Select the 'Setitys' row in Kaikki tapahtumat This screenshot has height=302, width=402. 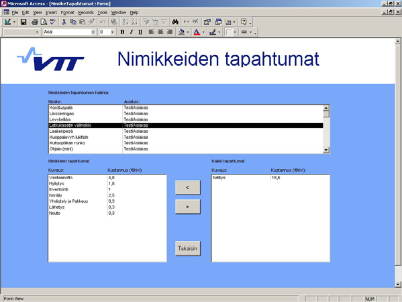pyautogui.click(x=270, y=178)
